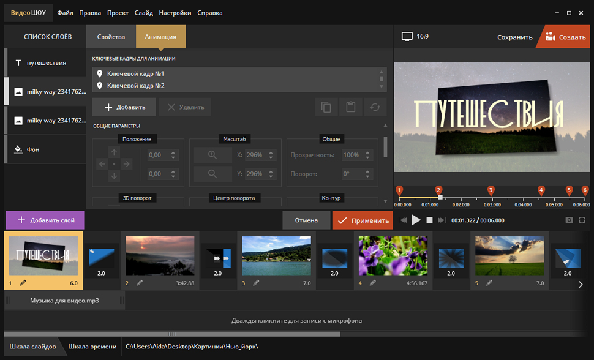Image resolution: width=594 pixels, height=360 pixels.
Task: Click the paste keyframe clipboard icon
Action: point(350,107)
